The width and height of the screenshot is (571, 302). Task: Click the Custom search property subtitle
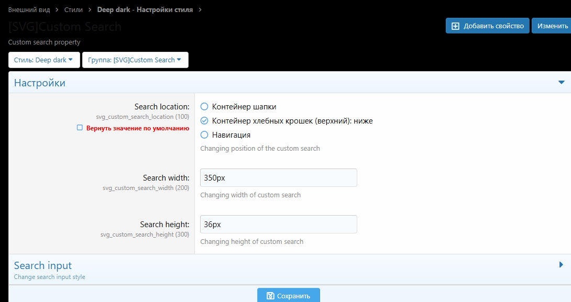pos(44,42)
